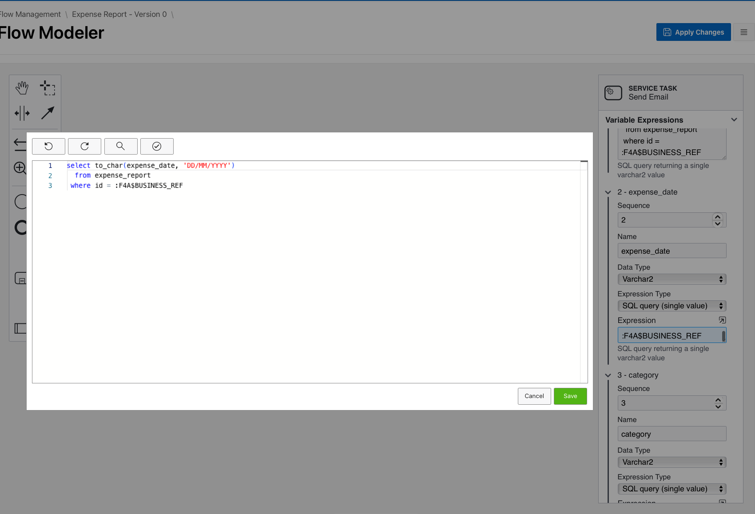Save the SQL query in the dialog
Image resolution: width=755 pixels, height=514 pixels.
pos(570,396)
